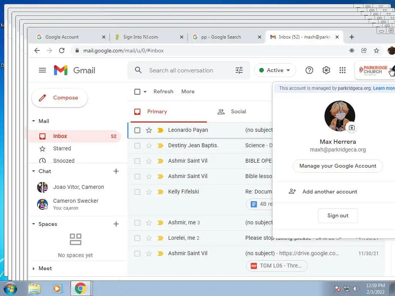Click the Chrome icon in taskbar
Viewport: 395px width, 296px height.
(80, 288)
